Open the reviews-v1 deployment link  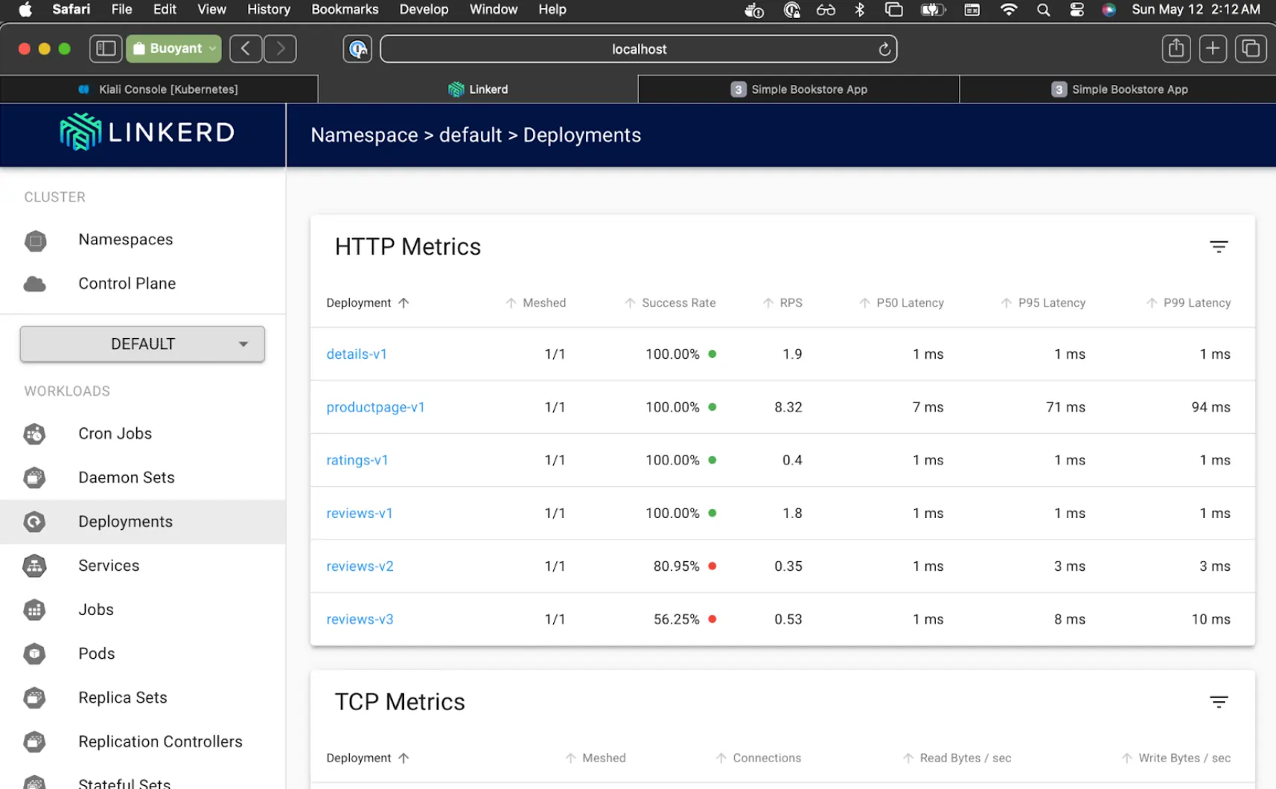click(x=360, y=513)
